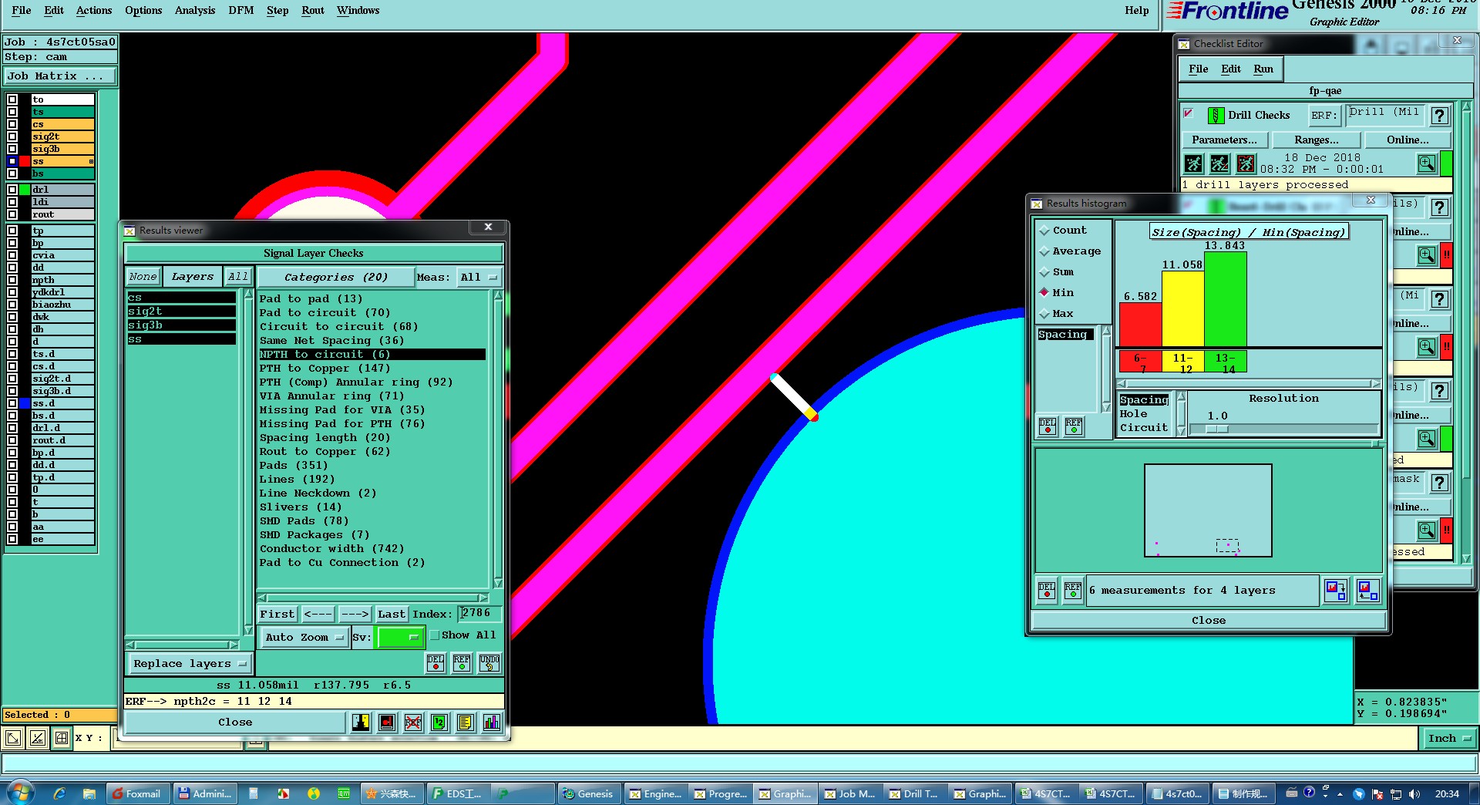Viewport: 1480px width, 805px height.
Task: Open the Auto Zoom dropdown
Action: (x=304, y=638)
